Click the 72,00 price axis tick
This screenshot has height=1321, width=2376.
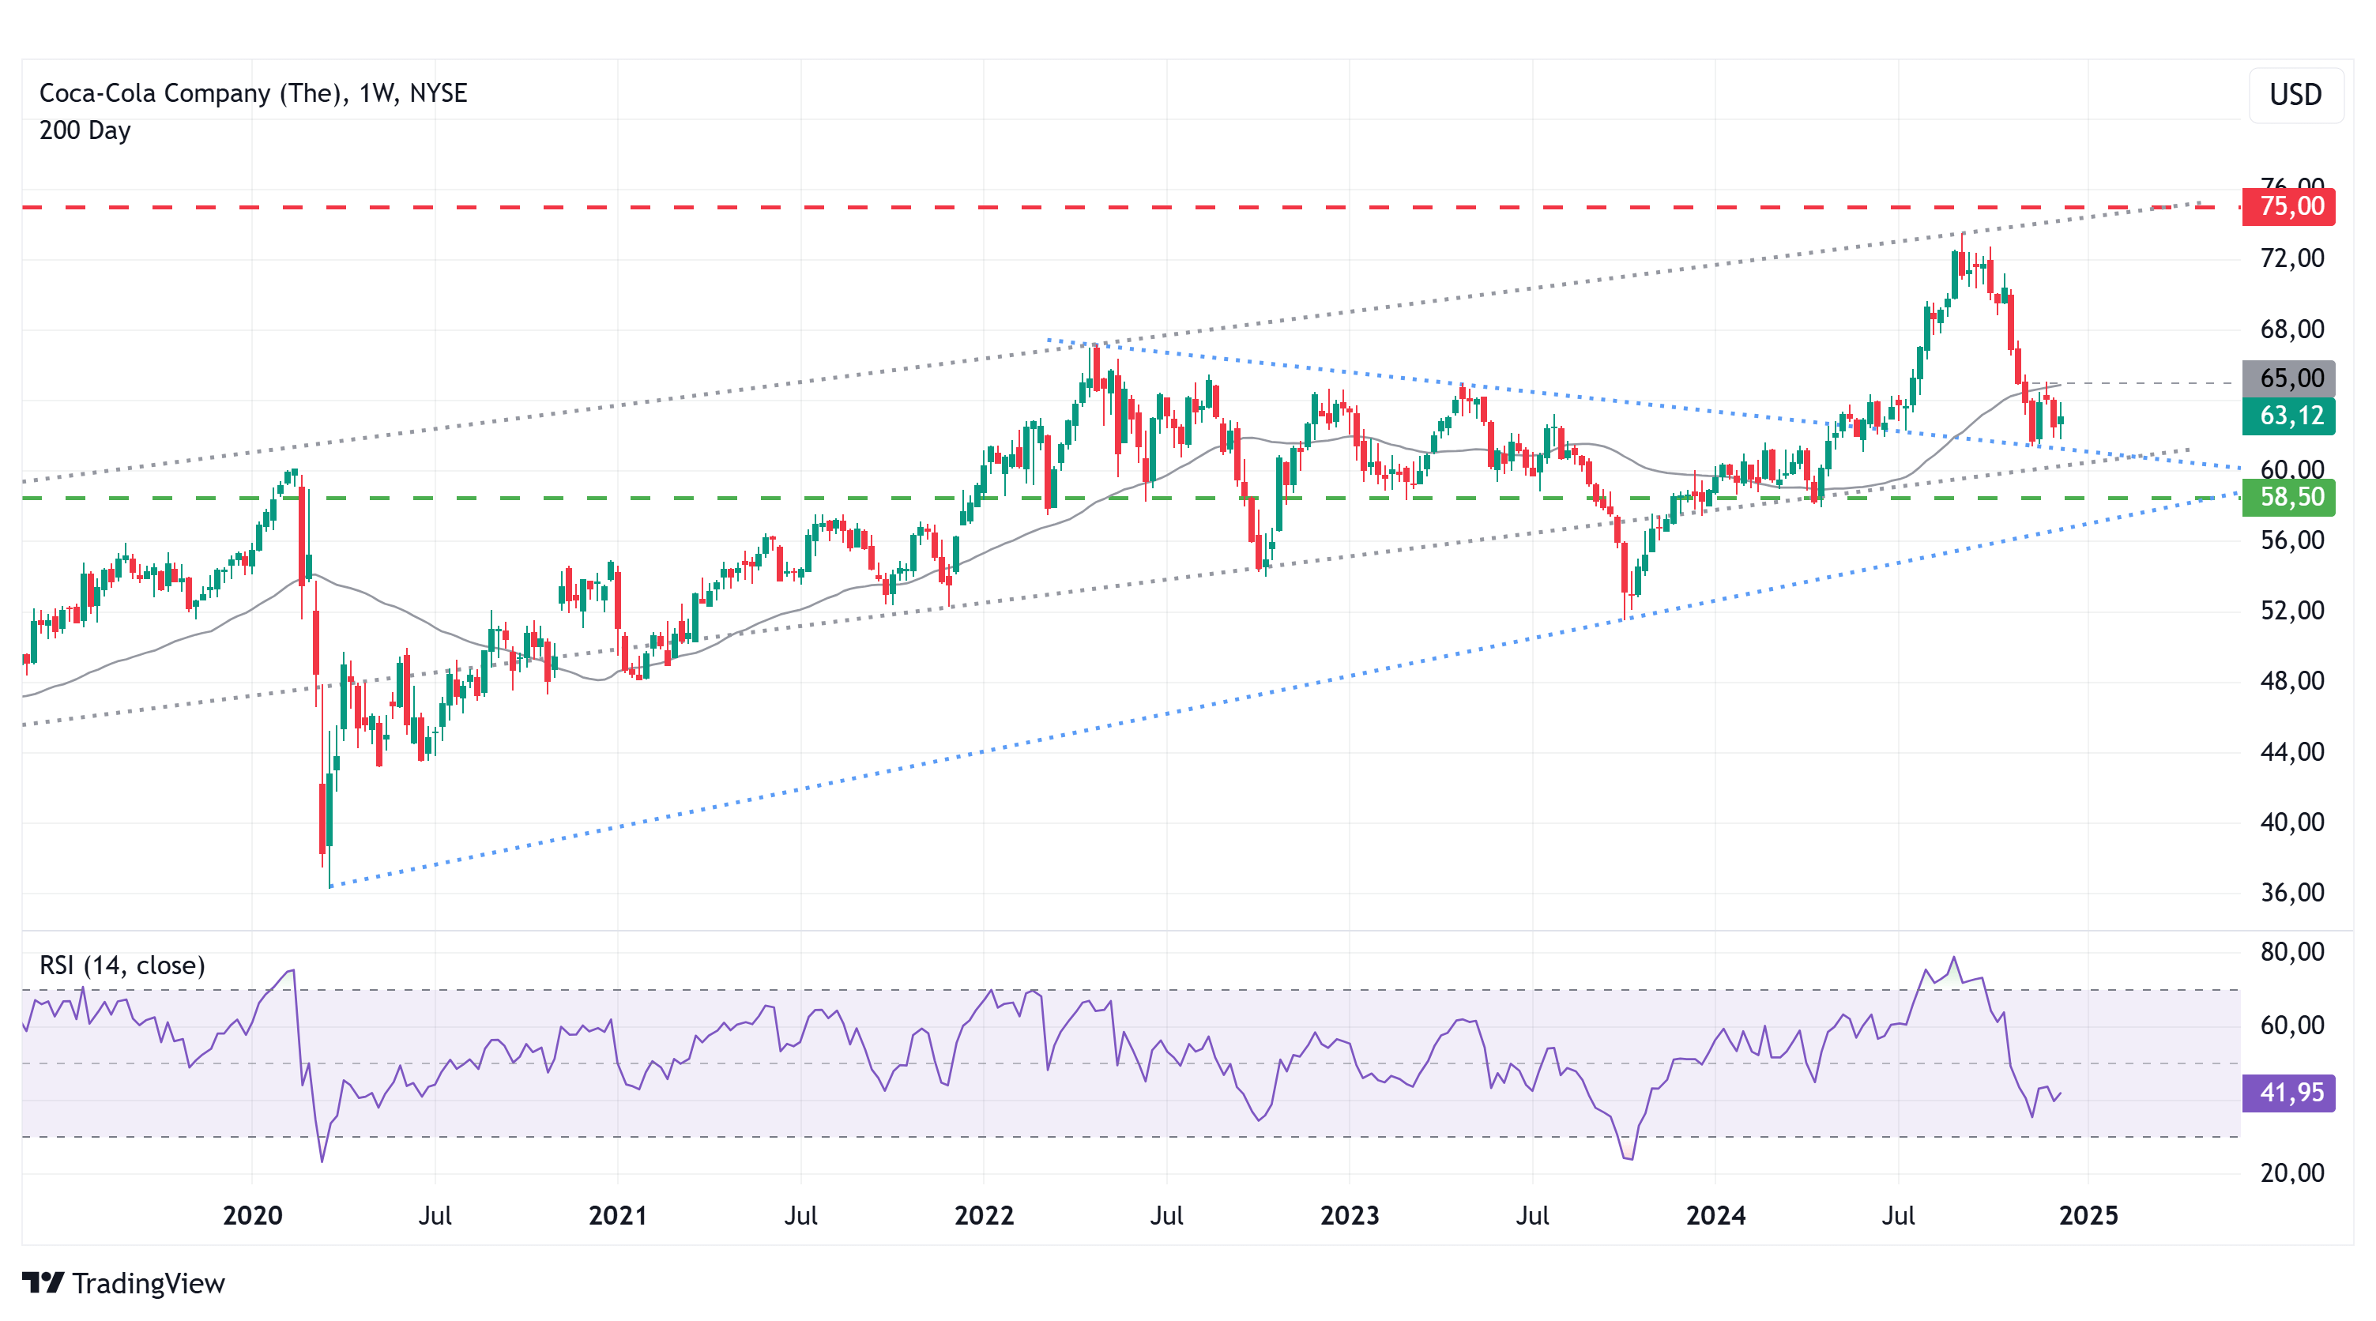(x=2292, y=258)
